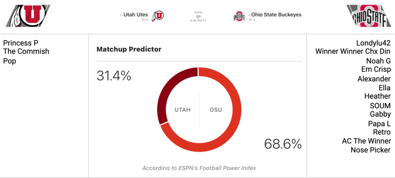Click the large Utah Utes logo
Screen dimensions: 395x178
pos(28,16)
